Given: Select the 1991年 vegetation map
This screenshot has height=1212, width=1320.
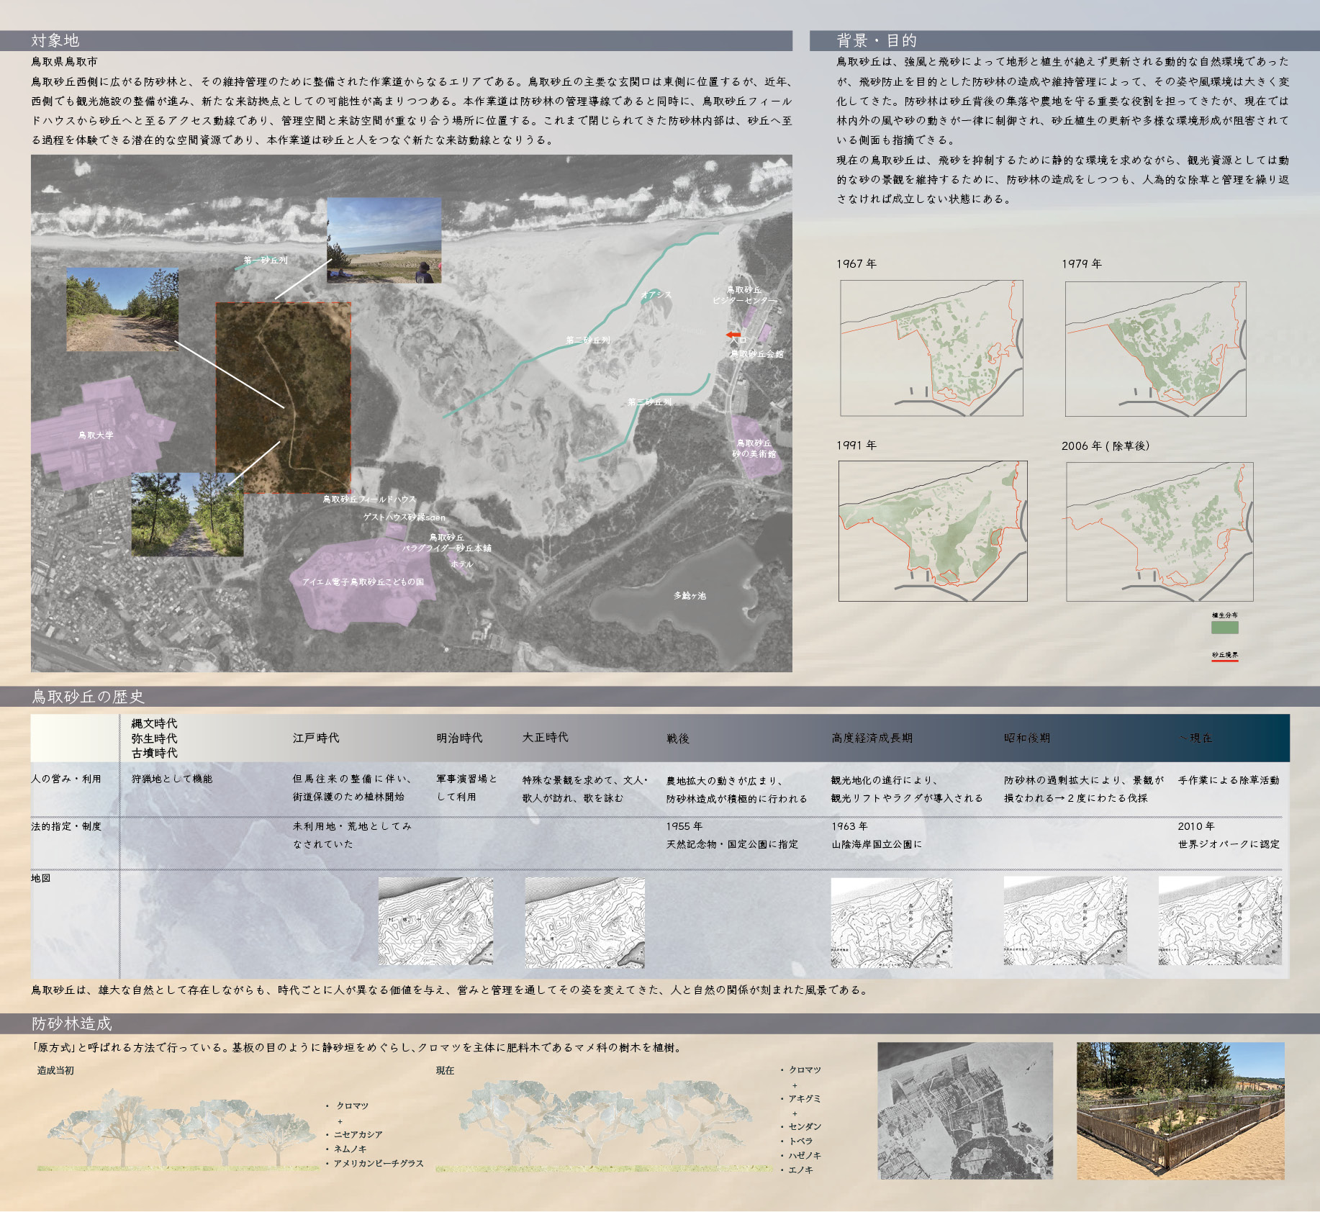Looking at the screenshot, I should (x=933, y=531).
